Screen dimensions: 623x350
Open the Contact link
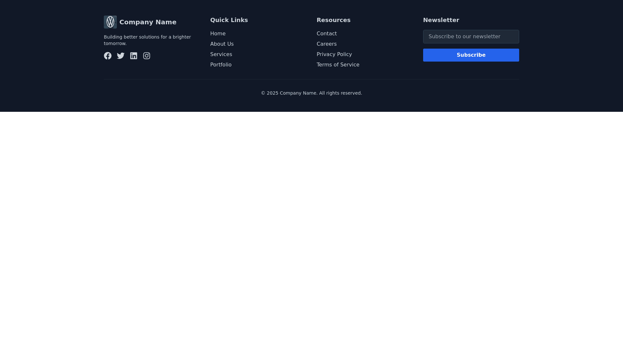point(327,34)
